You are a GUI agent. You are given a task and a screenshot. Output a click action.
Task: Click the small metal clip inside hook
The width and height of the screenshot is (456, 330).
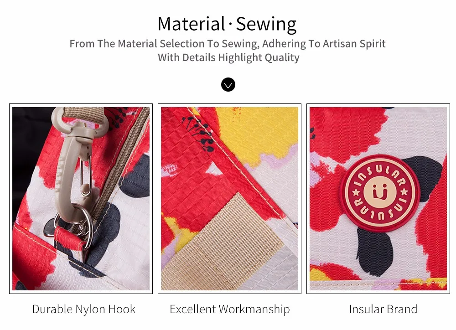[x=86, y=175]
